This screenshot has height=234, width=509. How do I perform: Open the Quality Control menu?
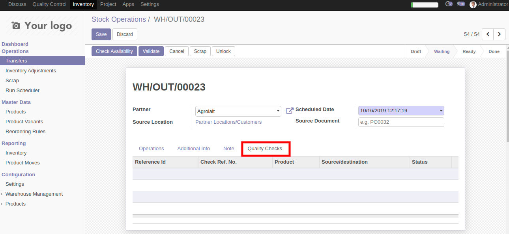(49, 4)
